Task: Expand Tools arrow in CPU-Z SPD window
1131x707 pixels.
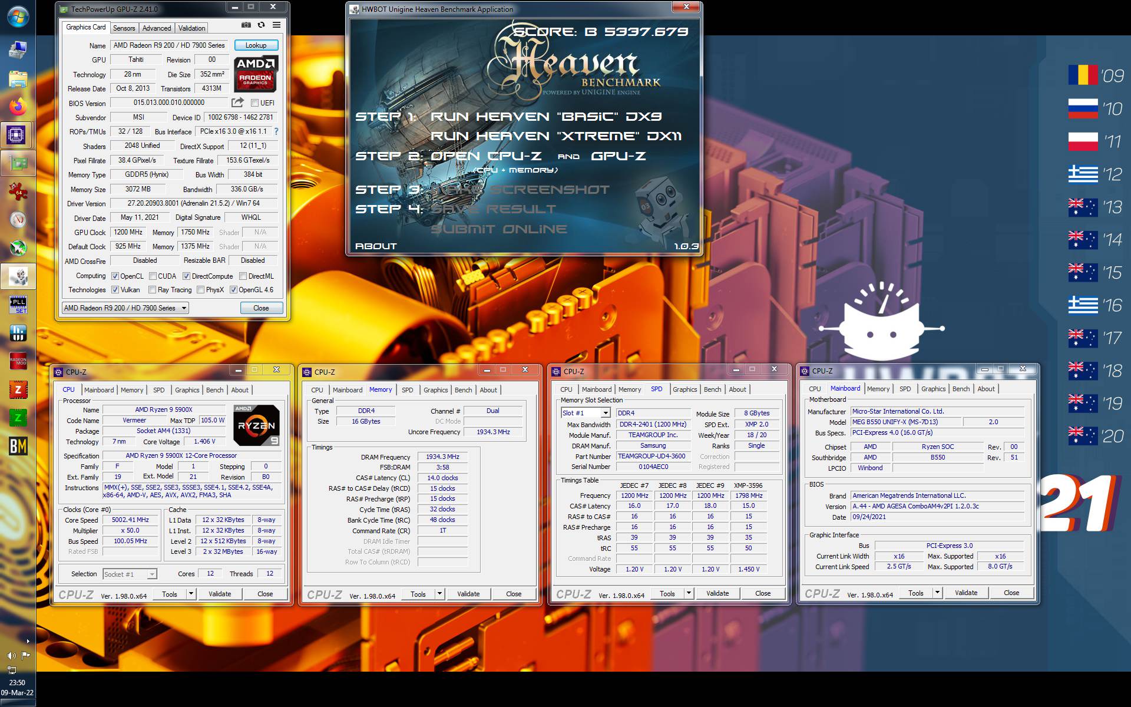Action: click(x=689, y=593)
